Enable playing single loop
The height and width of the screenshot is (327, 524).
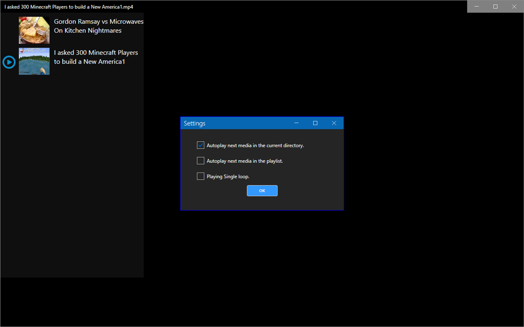point(201,176)
